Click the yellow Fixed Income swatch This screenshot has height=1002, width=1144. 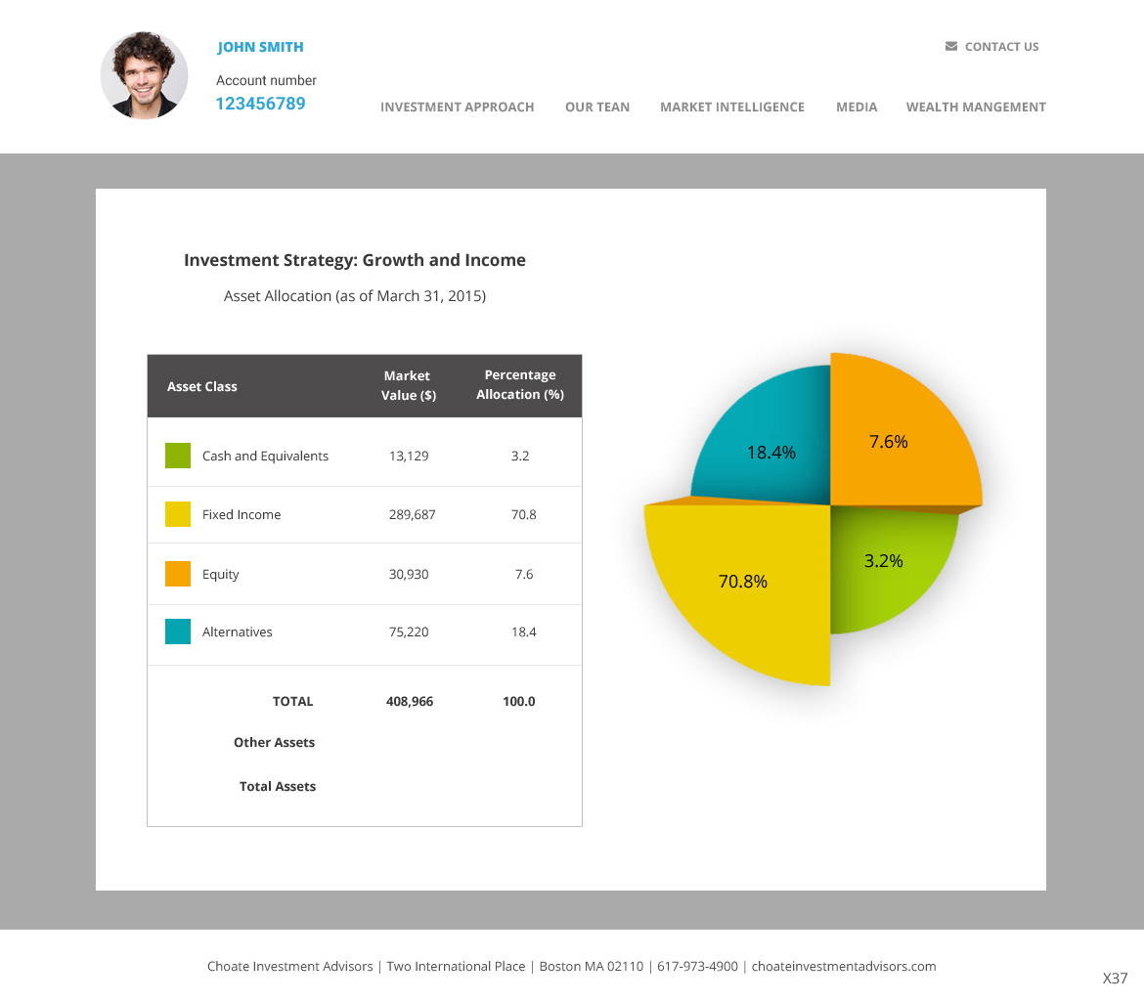[x=177, y=514]
